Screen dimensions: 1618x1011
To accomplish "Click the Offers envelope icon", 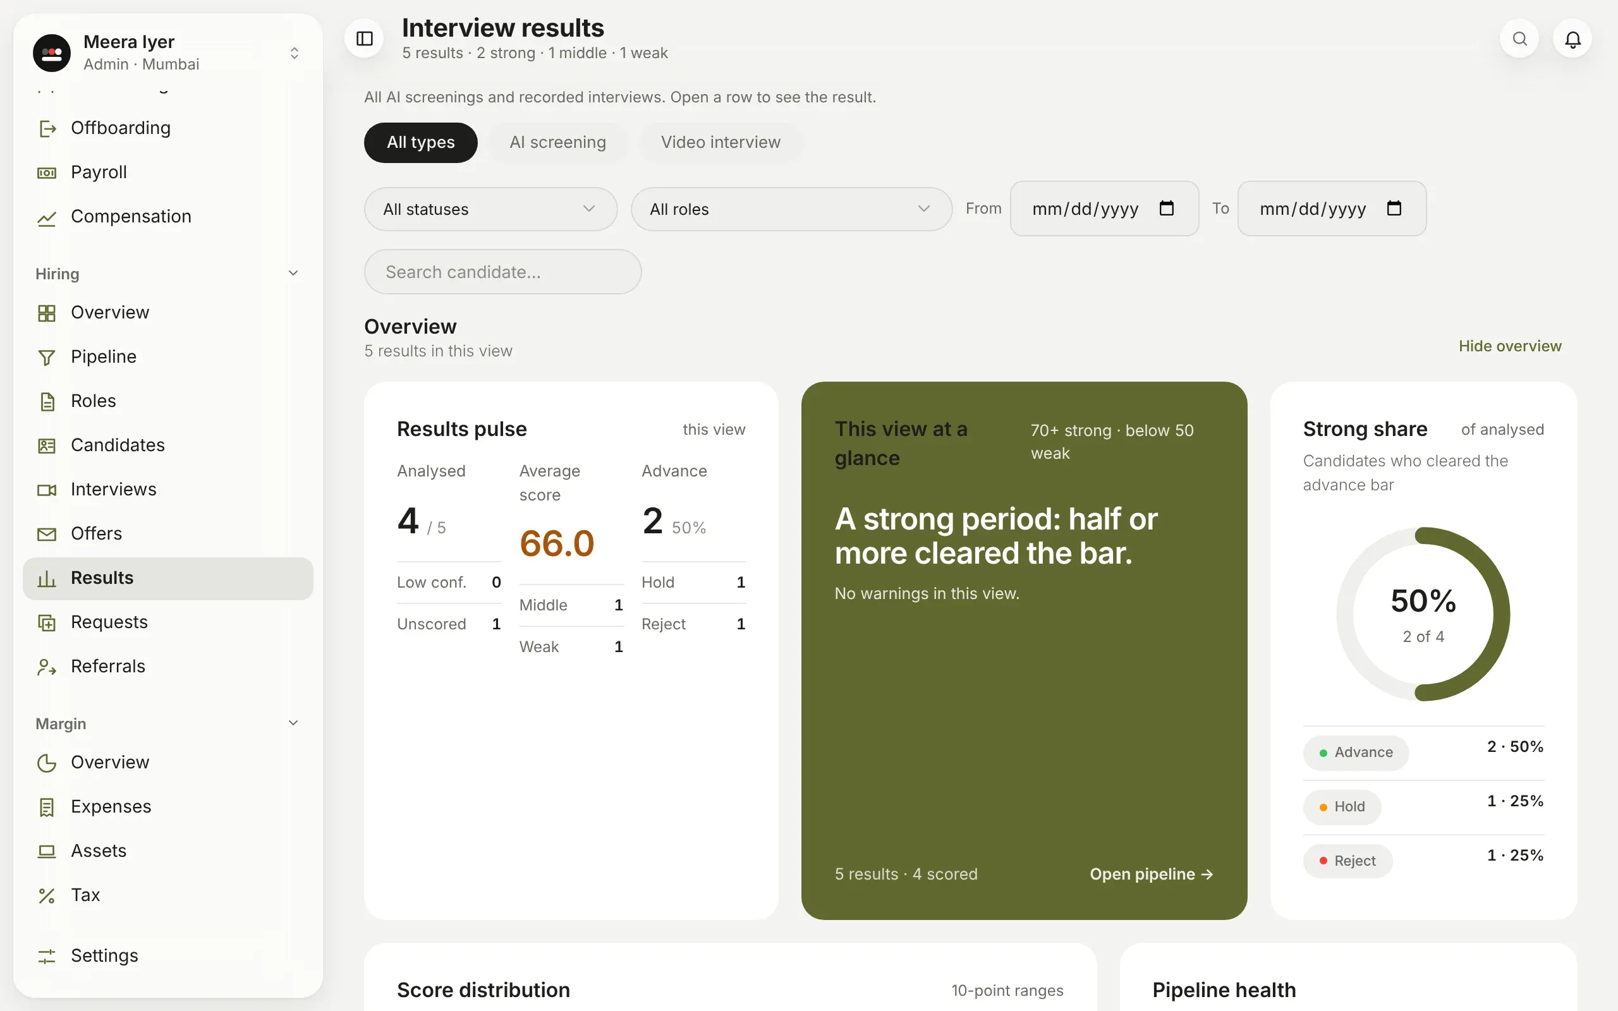I will [x=47, y=535].
